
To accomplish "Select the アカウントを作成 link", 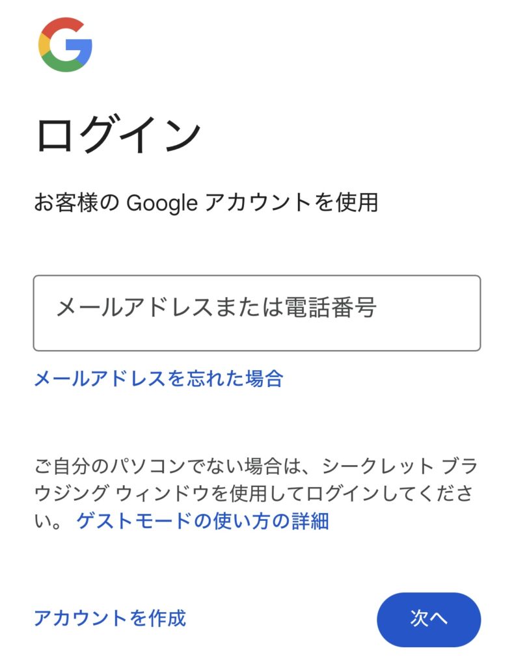I will click(110, 618).
